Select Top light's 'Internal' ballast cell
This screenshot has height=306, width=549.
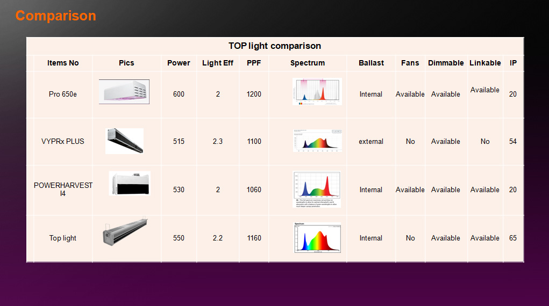click(x=371, y=238)
